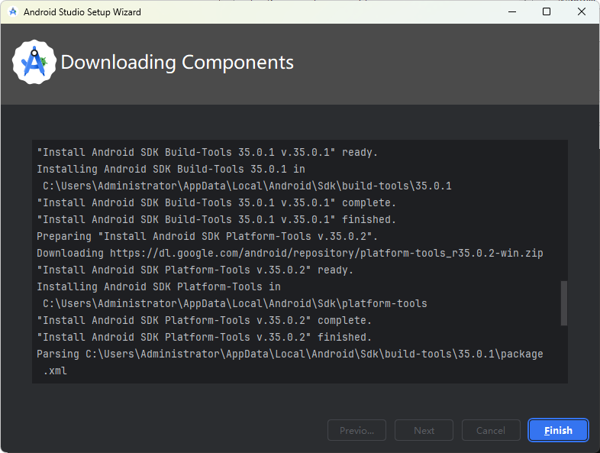The width and height of the screenshot is (600, 453).
Task: Click the platform-tools download URL line
Action: coord(289,253)
